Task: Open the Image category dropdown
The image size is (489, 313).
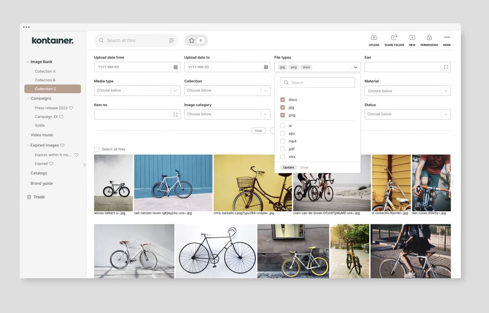Action: [x=227, y=114]
